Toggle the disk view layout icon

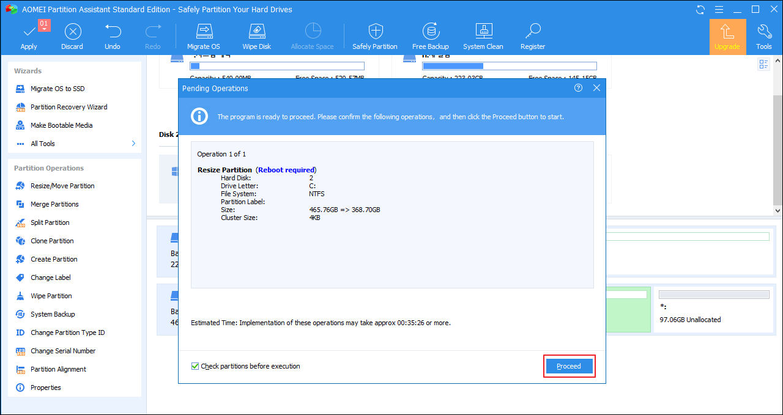(763, 65)
